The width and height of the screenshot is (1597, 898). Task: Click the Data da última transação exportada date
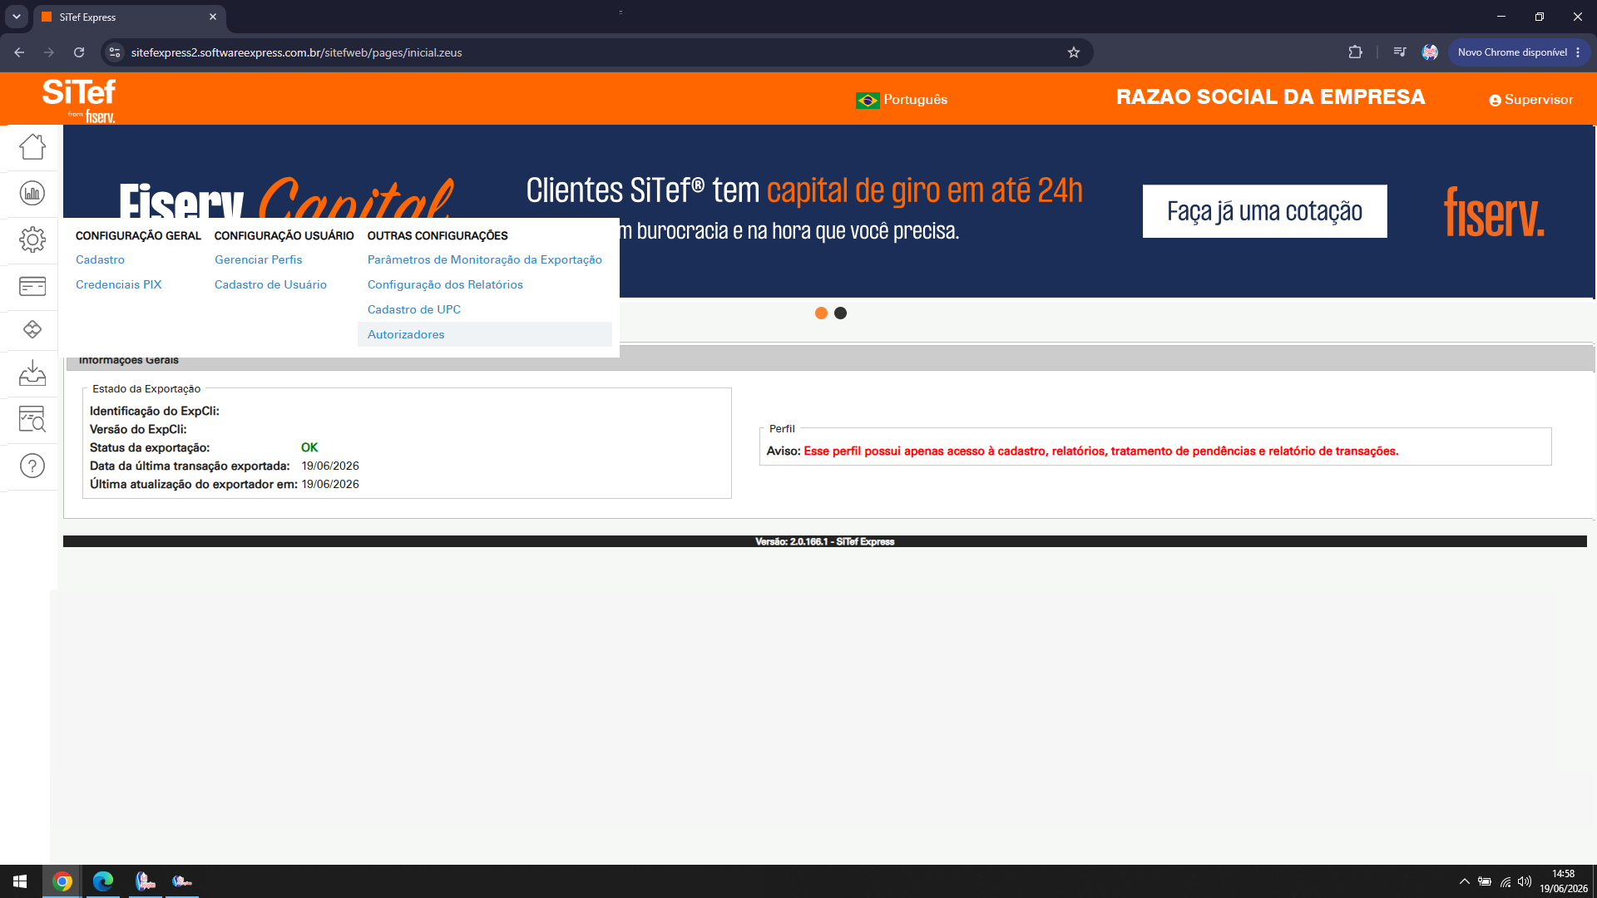[x=330, y=466]
